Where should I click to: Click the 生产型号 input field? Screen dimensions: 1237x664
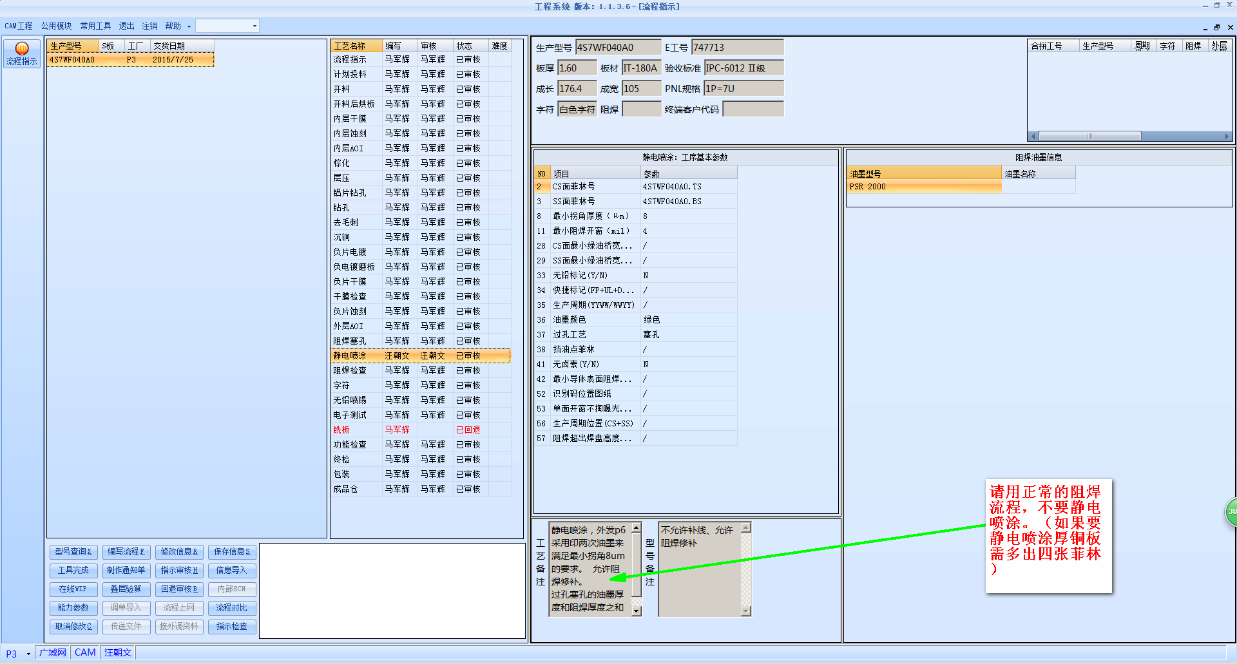pyautogui.click(x=618, y=47)
